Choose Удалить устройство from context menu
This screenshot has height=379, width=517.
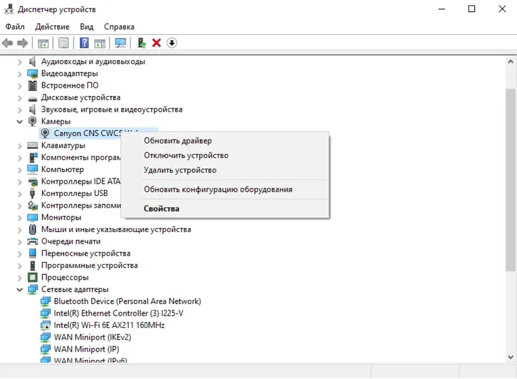pyautogui.click(x=225, y=170)
